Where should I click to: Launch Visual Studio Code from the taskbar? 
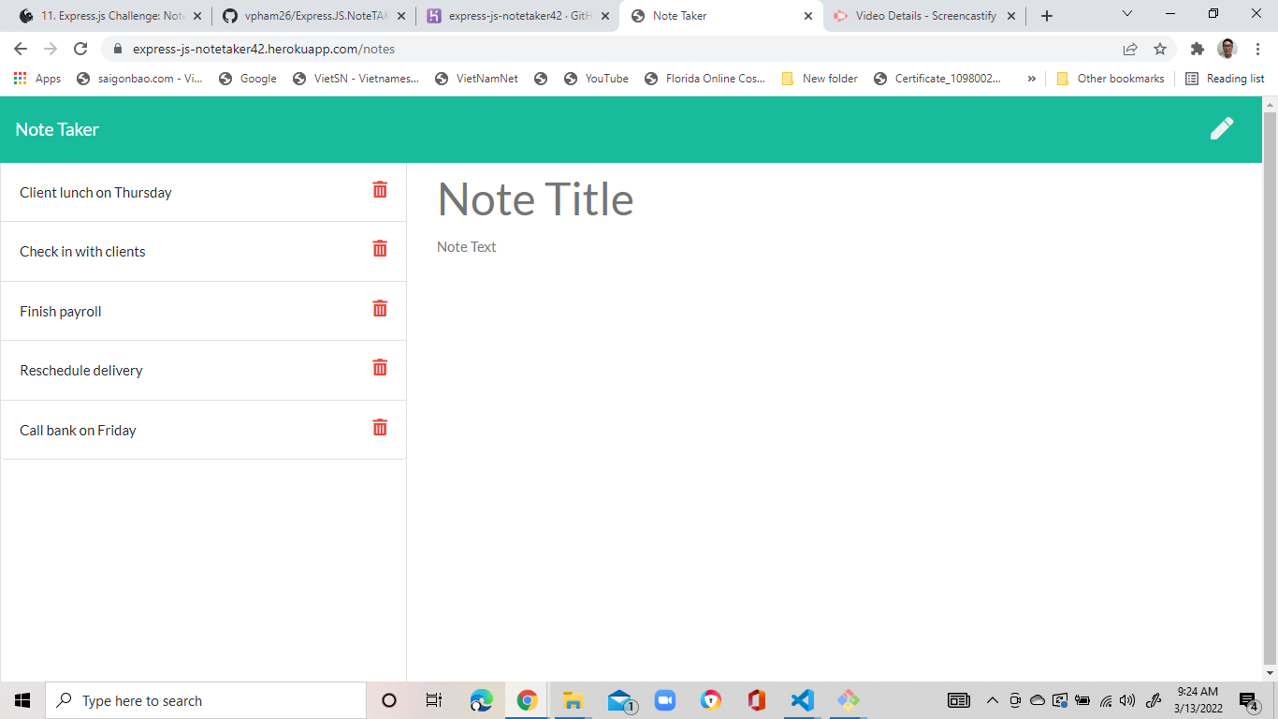click(x=801, y=699)
